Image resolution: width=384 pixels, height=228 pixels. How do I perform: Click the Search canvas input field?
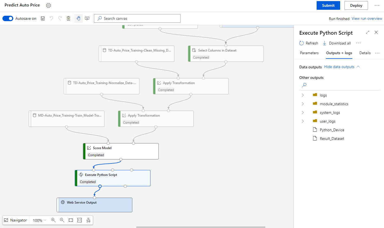137,18
